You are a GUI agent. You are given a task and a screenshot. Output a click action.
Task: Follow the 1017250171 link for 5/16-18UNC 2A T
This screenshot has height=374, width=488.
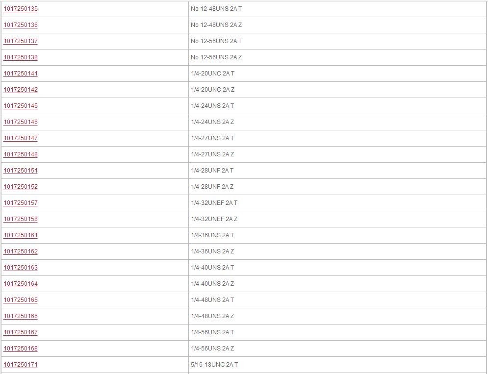coord(21,365)
